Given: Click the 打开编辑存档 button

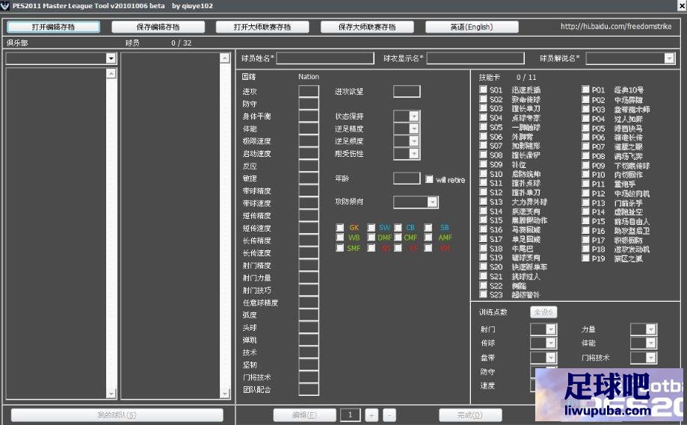Looking at the screenshot, I should click(54, 27).
